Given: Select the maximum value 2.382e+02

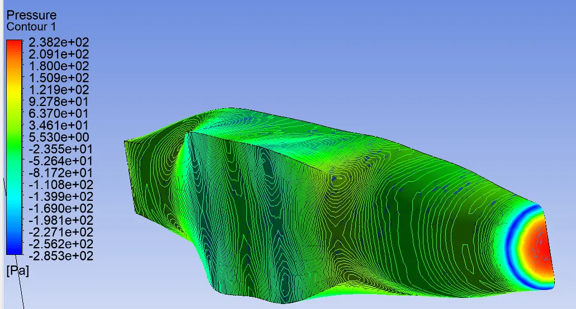Looking at the screenshot, I should pos(58,42).
